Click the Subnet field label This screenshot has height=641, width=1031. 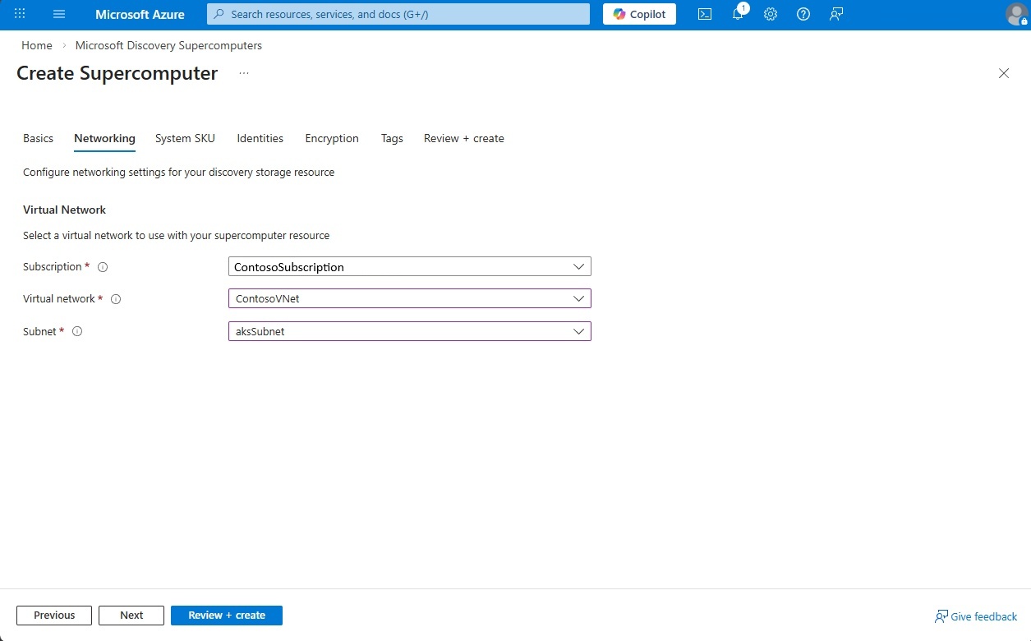coord(39,332)
